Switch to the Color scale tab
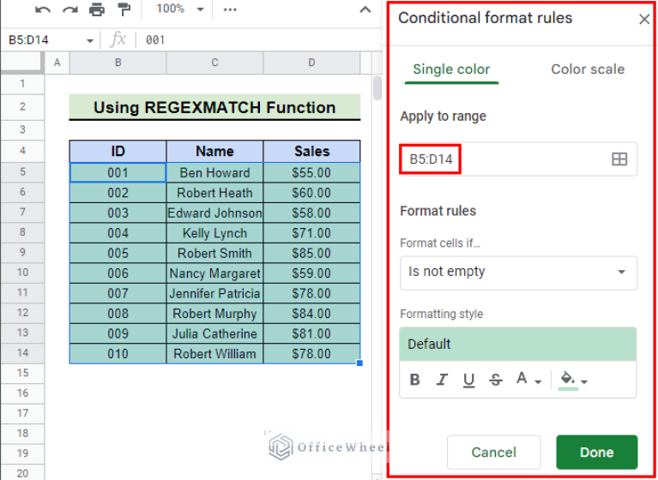Viewport: 658px width, 480px height. [x=588, y=69]
